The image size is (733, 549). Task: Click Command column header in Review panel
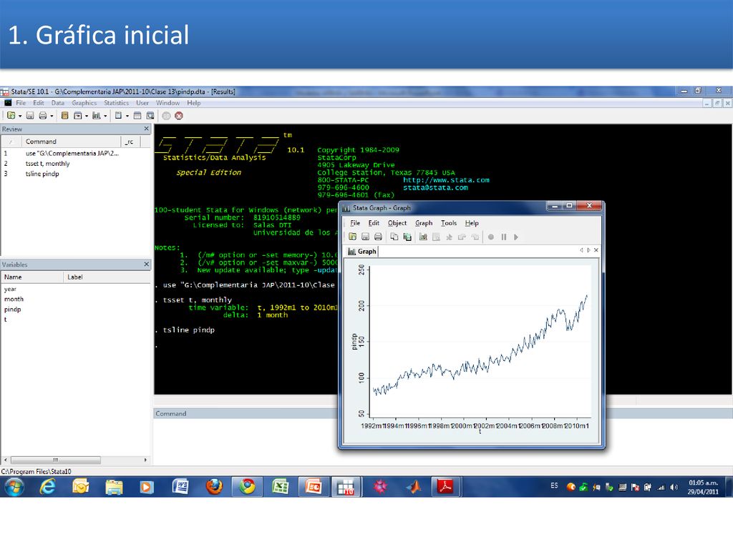tap(71, 142)
